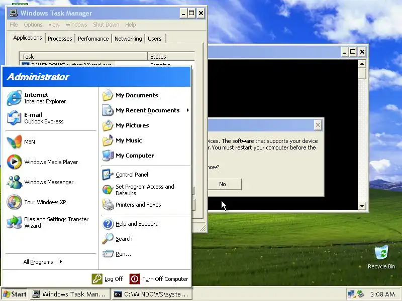
Task: Minimize the Task Manager window
Action: (x=183, y=14)
